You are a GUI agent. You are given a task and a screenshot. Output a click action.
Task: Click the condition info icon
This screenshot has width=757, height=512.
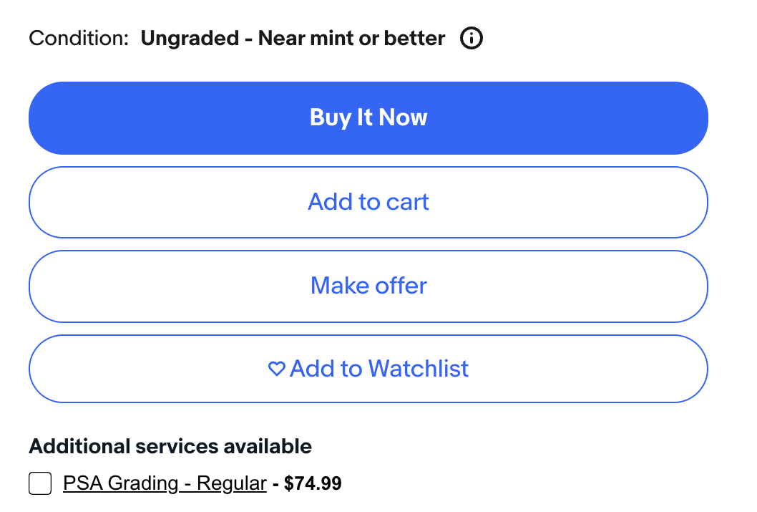pos(471,39)
